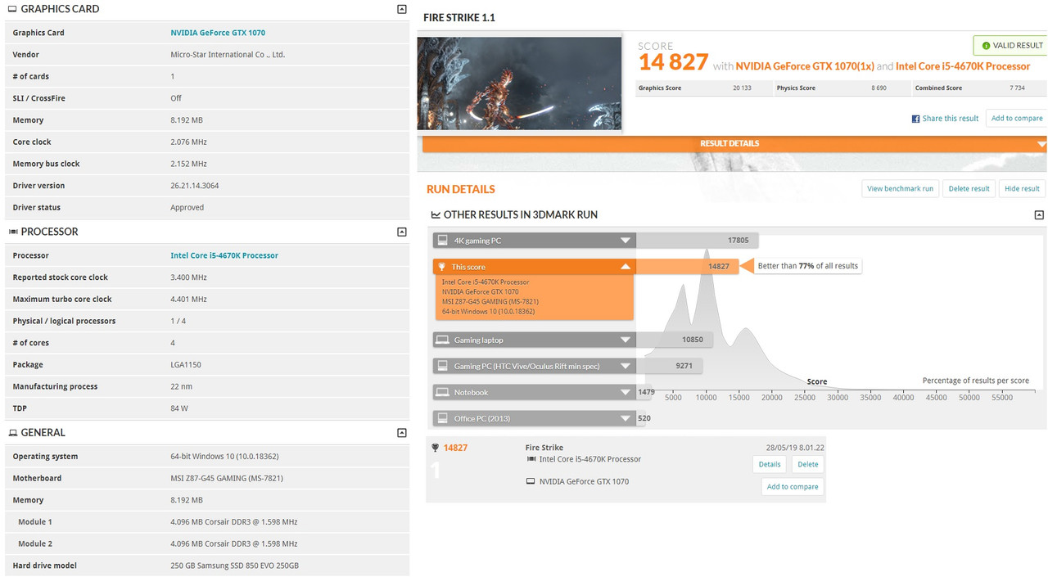1048x577 pixels.
Task: Collapse the This score dropdown arrow
Action: pos(626,267)
